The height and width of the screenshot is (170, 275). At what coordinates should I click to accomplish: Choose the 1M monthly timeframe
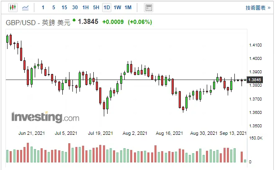128,8
